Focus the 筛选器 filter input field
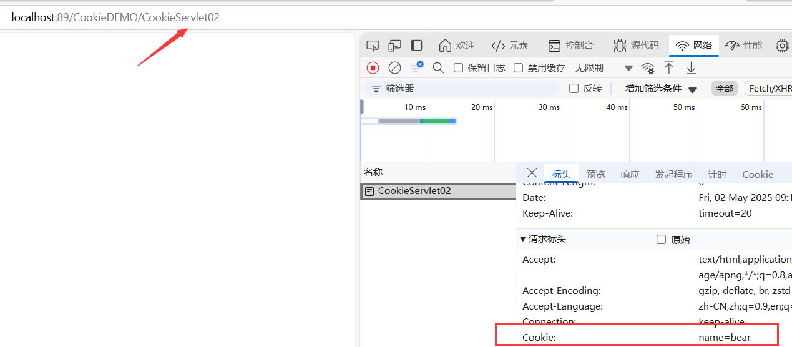 [x=462, y=89]
